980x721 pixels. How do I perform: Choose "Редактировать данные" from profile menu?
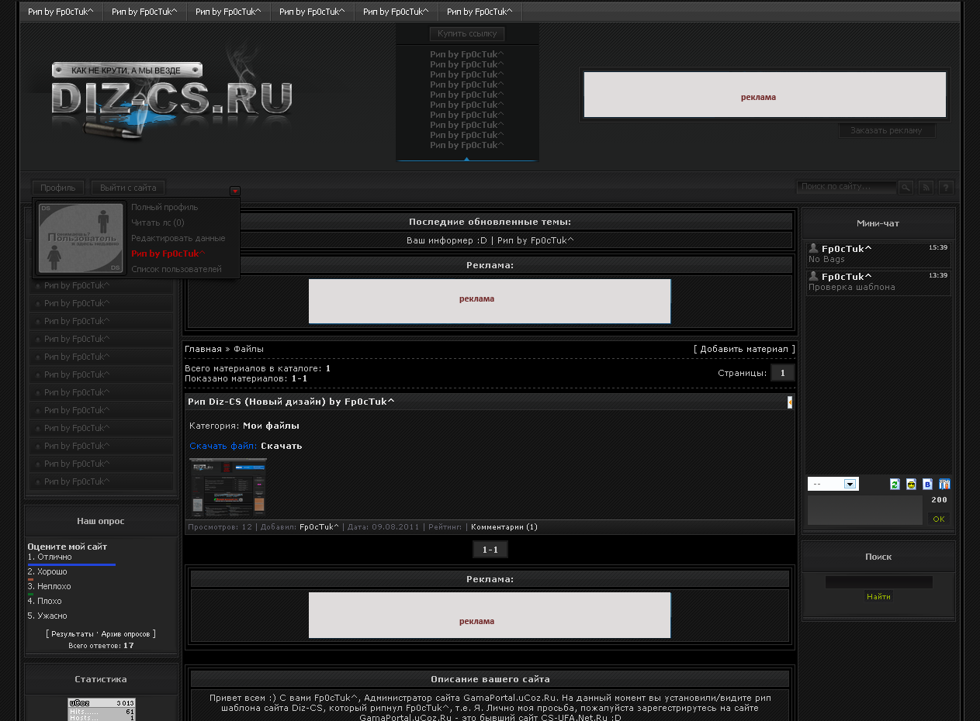(x=178, y=238)
